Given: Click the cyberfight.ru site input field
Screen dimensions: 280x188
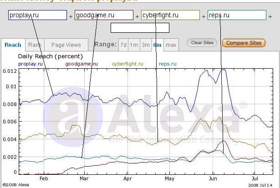Looking at the screenshot, I should click(170, 15).
